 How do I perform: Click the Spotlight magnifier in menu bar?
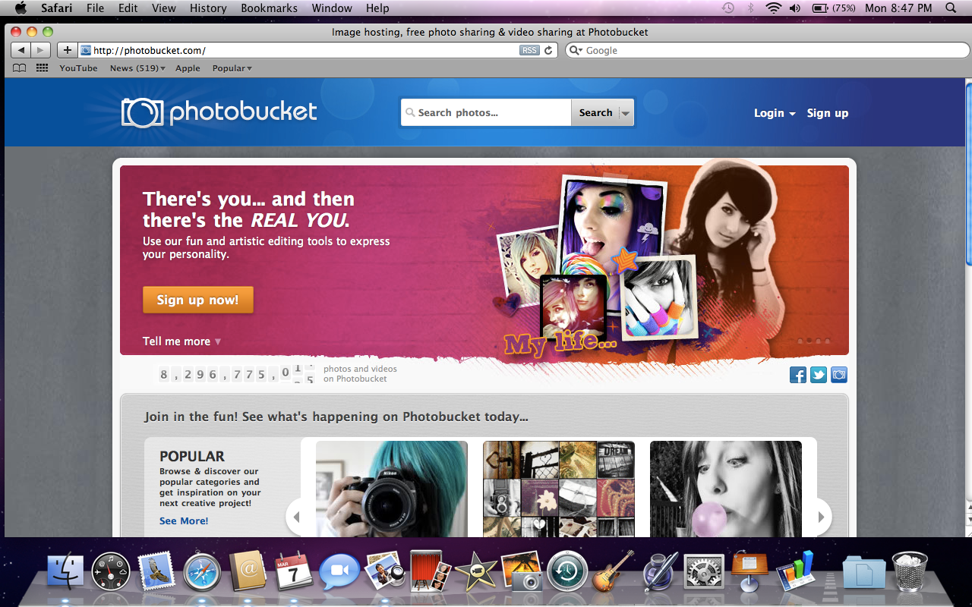951,8
